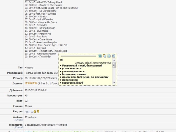Click track "14. 50 Cent - Crime Wave"
The width and height of the screenshot is (176, 132).
(x=38, y=39)
